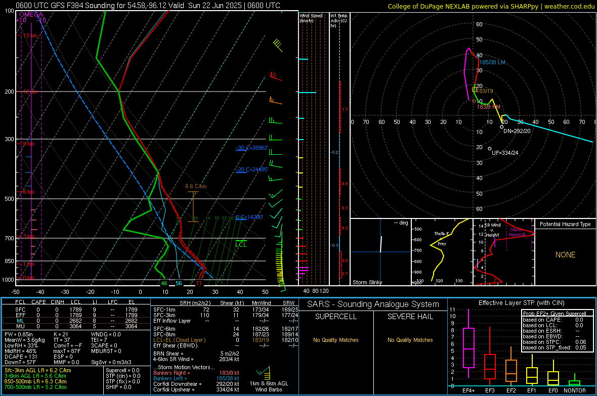Click the MU parcel row label
Screen dimensions: 597x396
click(x=20, y=326)
